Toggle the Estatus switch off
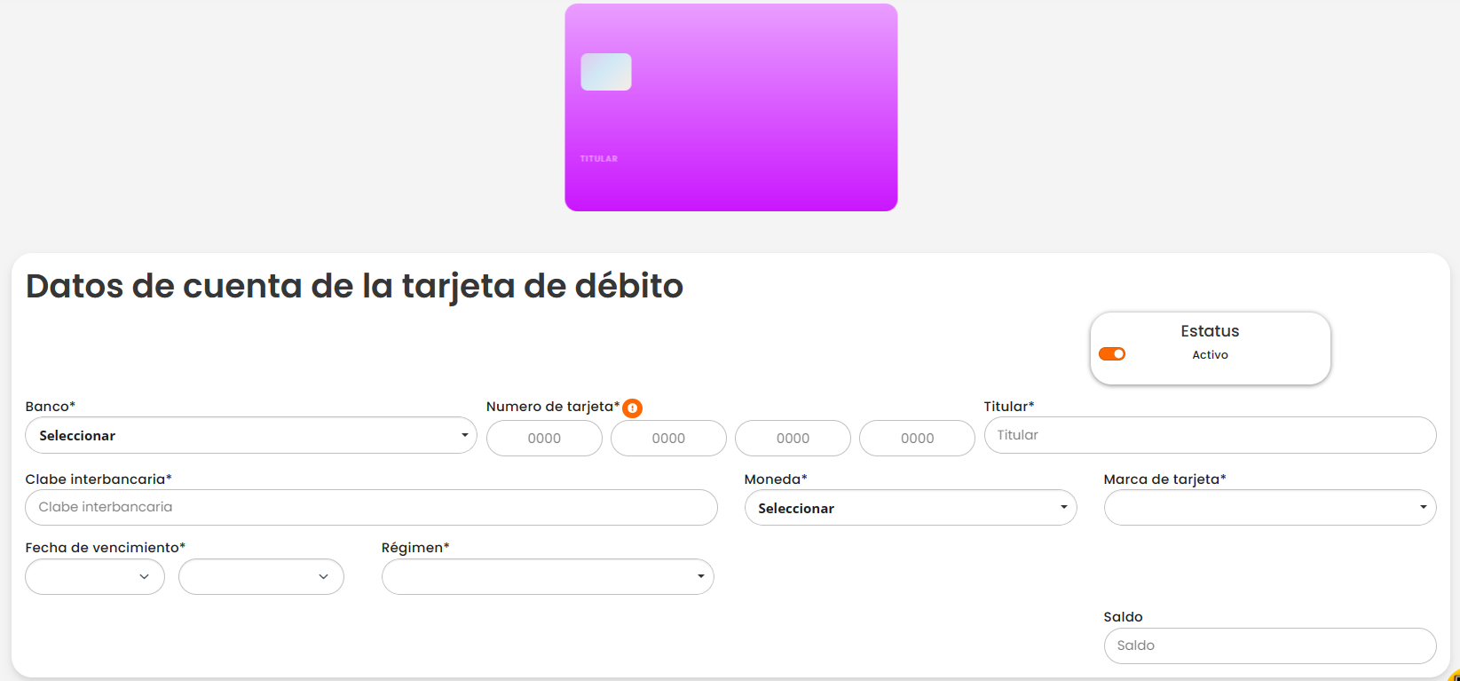The height and width of the screenshot is (681, 1460). 1112,354
